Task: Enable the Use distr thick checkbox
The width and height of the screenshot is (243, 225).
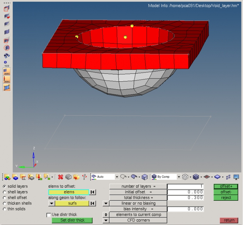Action: (49, 215)
